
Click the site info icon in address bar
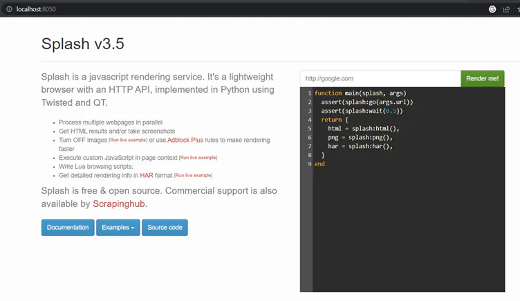tap(9, 9)
